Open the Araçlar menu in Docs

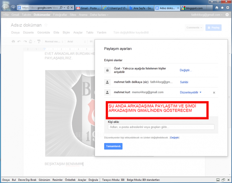click(78, 32)
